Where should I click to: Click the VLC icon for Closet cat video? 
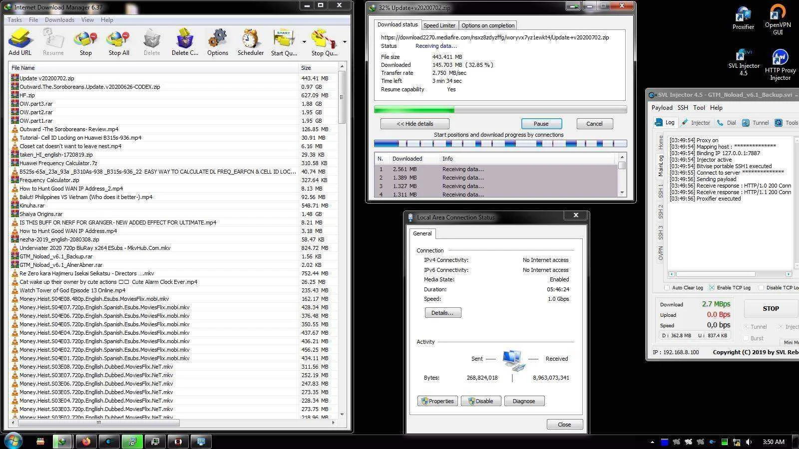[x=15, y=146]
